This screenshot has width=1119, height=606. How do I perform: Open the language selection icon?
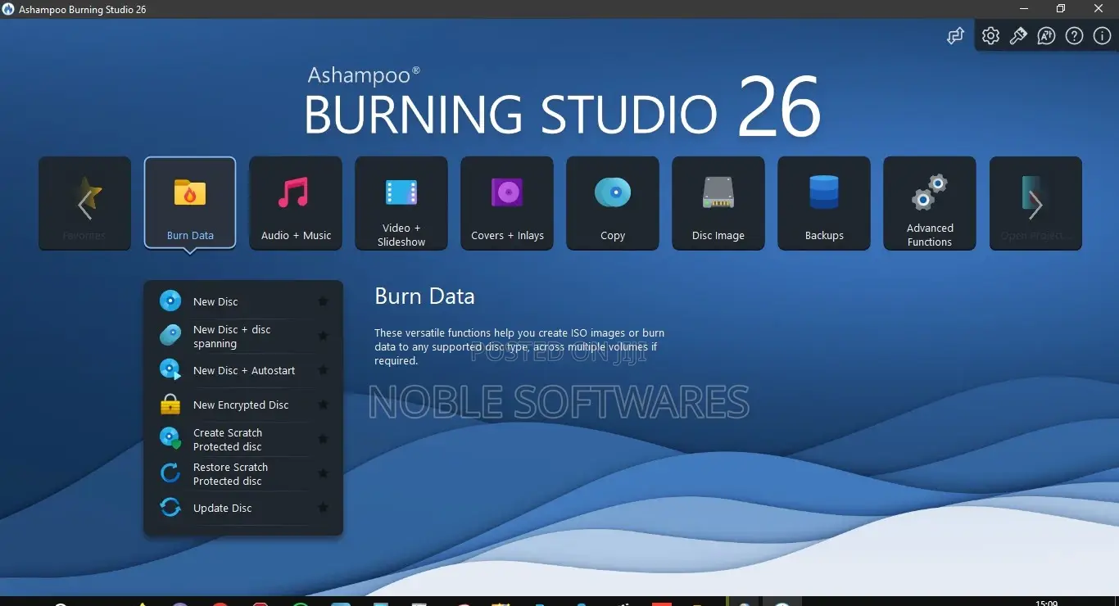pyautogui.click(x=1046, y=36)
